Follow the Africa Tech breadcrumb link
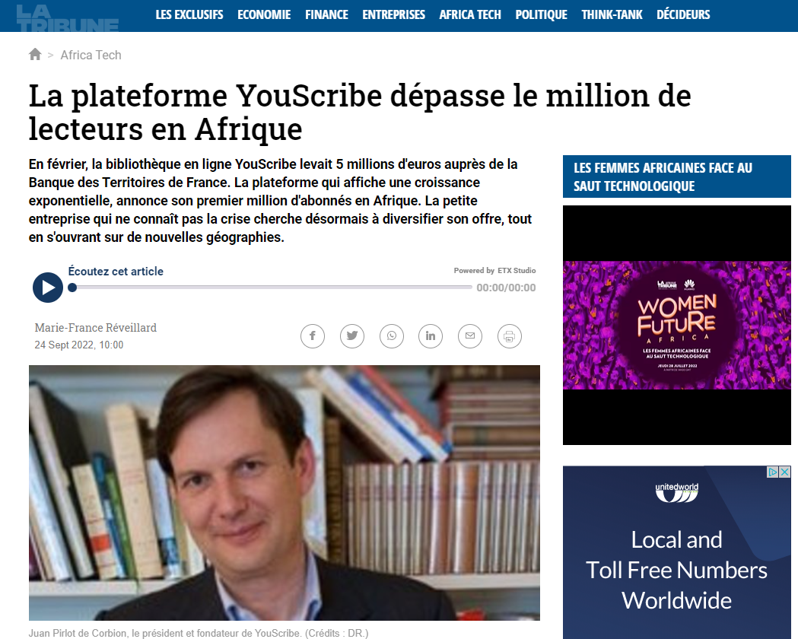 (91, 55)
